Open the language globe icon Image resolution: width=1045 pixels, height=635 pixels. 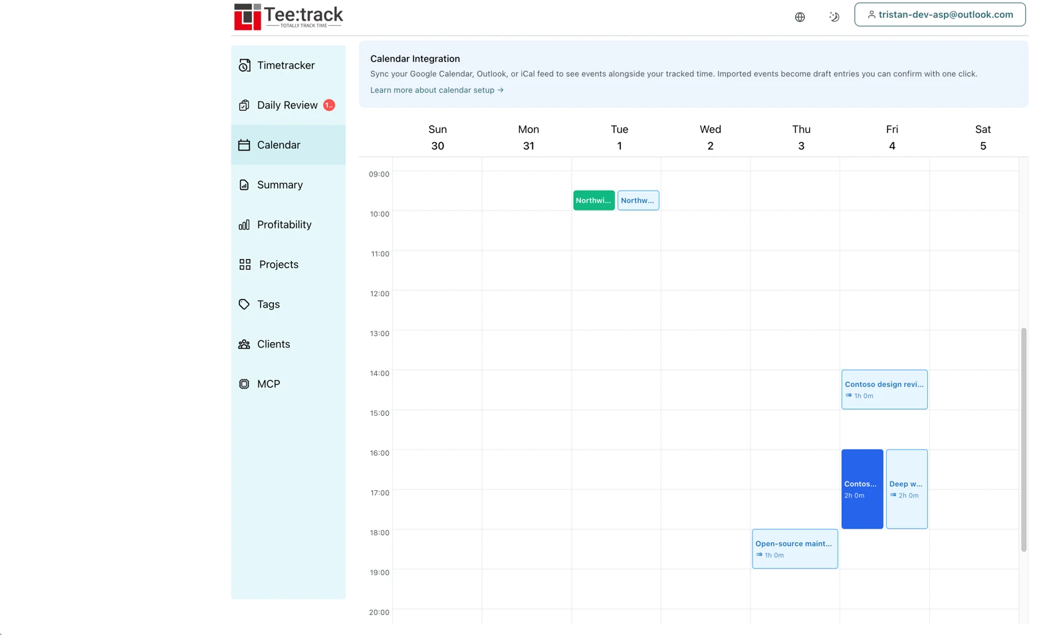[800, 17]
